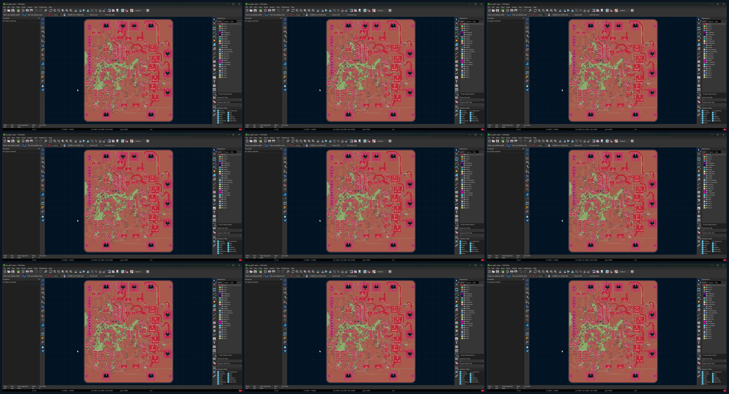Open track width dropdown in top-left window
The height and width of the screenshot is (394, 729).
click(x=12, y=15)
